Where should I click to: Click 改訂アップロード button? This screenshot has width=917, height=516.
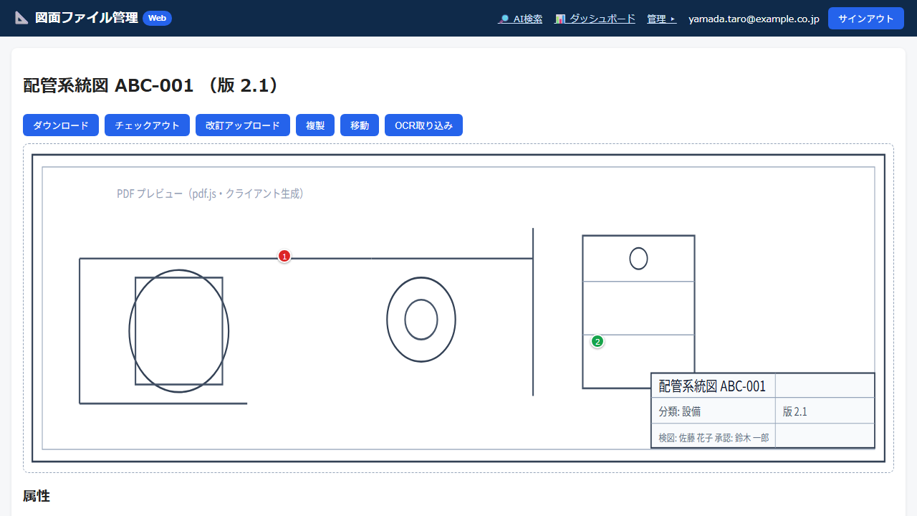click(243, 125)
